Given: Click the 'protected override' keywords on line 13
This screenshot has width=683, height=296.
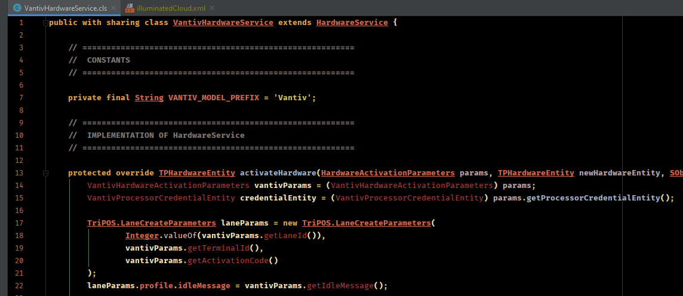Looking at the screenshot, I should (x=110, y=173).
